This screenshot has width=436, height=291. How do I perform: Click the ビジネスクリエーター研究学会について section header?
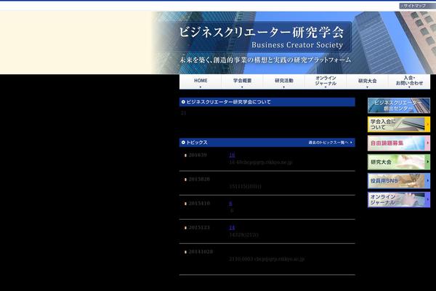click(267, 102)
